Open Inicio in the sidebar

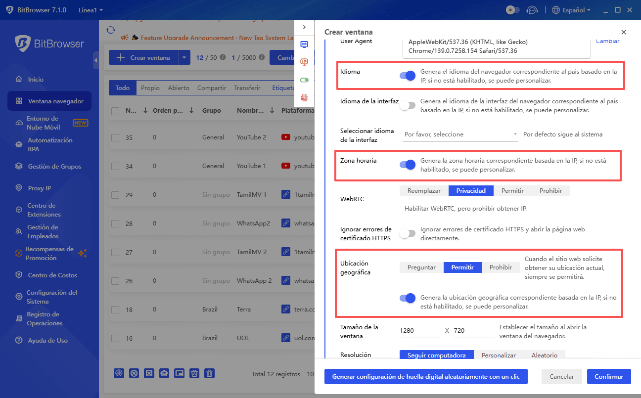(36, 79)
